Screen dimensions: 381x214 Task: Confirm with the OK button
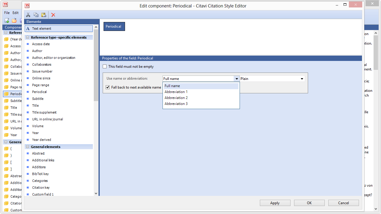[x=309, y=203]
